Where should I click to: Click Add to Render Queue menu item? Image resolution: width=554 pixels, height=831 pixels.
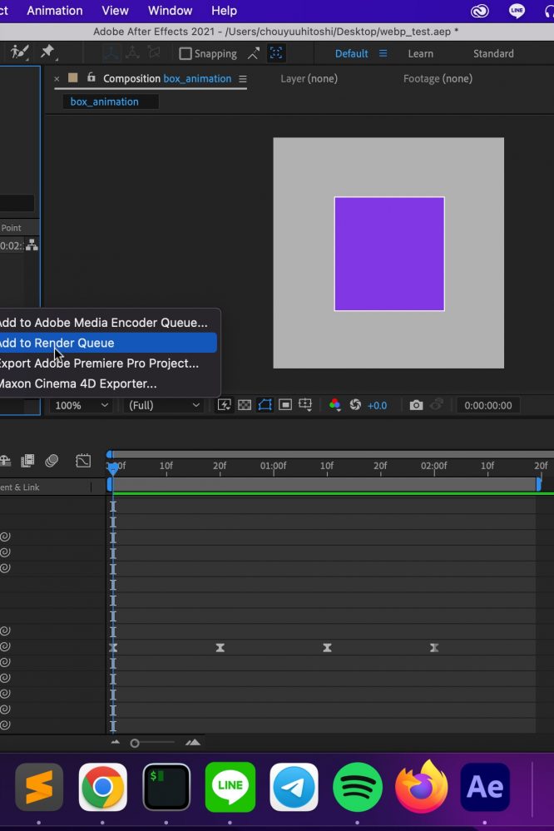[75, 343]
